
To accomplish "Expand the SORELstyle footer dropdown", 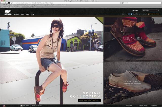I will pyautogui.click(x=38, y=106).
